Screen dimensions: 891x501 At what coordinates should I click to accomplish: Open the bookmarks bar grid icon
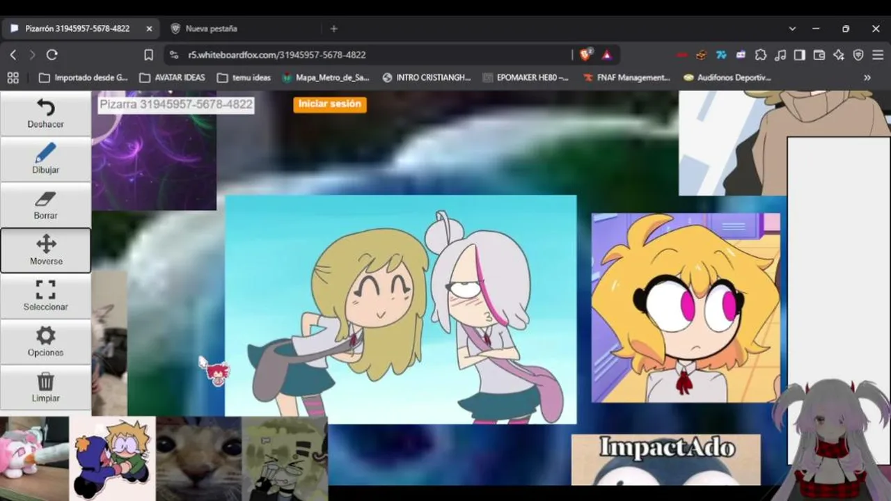click(13, 78)
